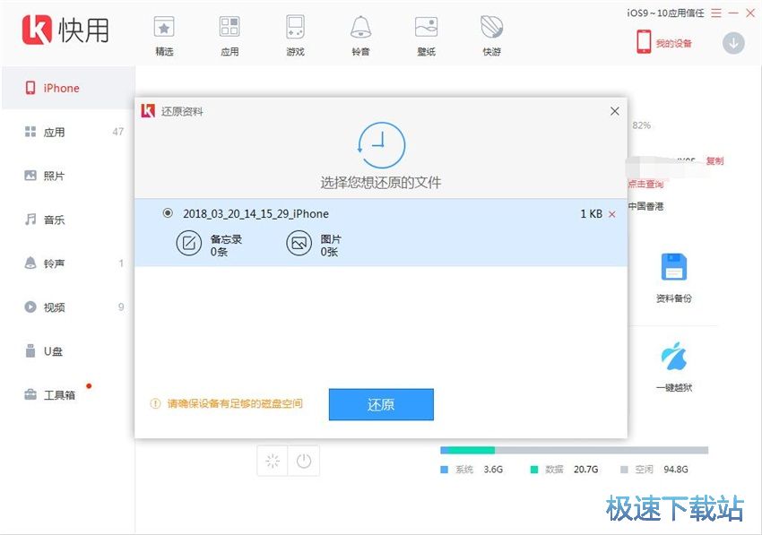Open the hamburger menu in title bar
Viewport: 762px width, 535px height.
[x=716, y=13]
